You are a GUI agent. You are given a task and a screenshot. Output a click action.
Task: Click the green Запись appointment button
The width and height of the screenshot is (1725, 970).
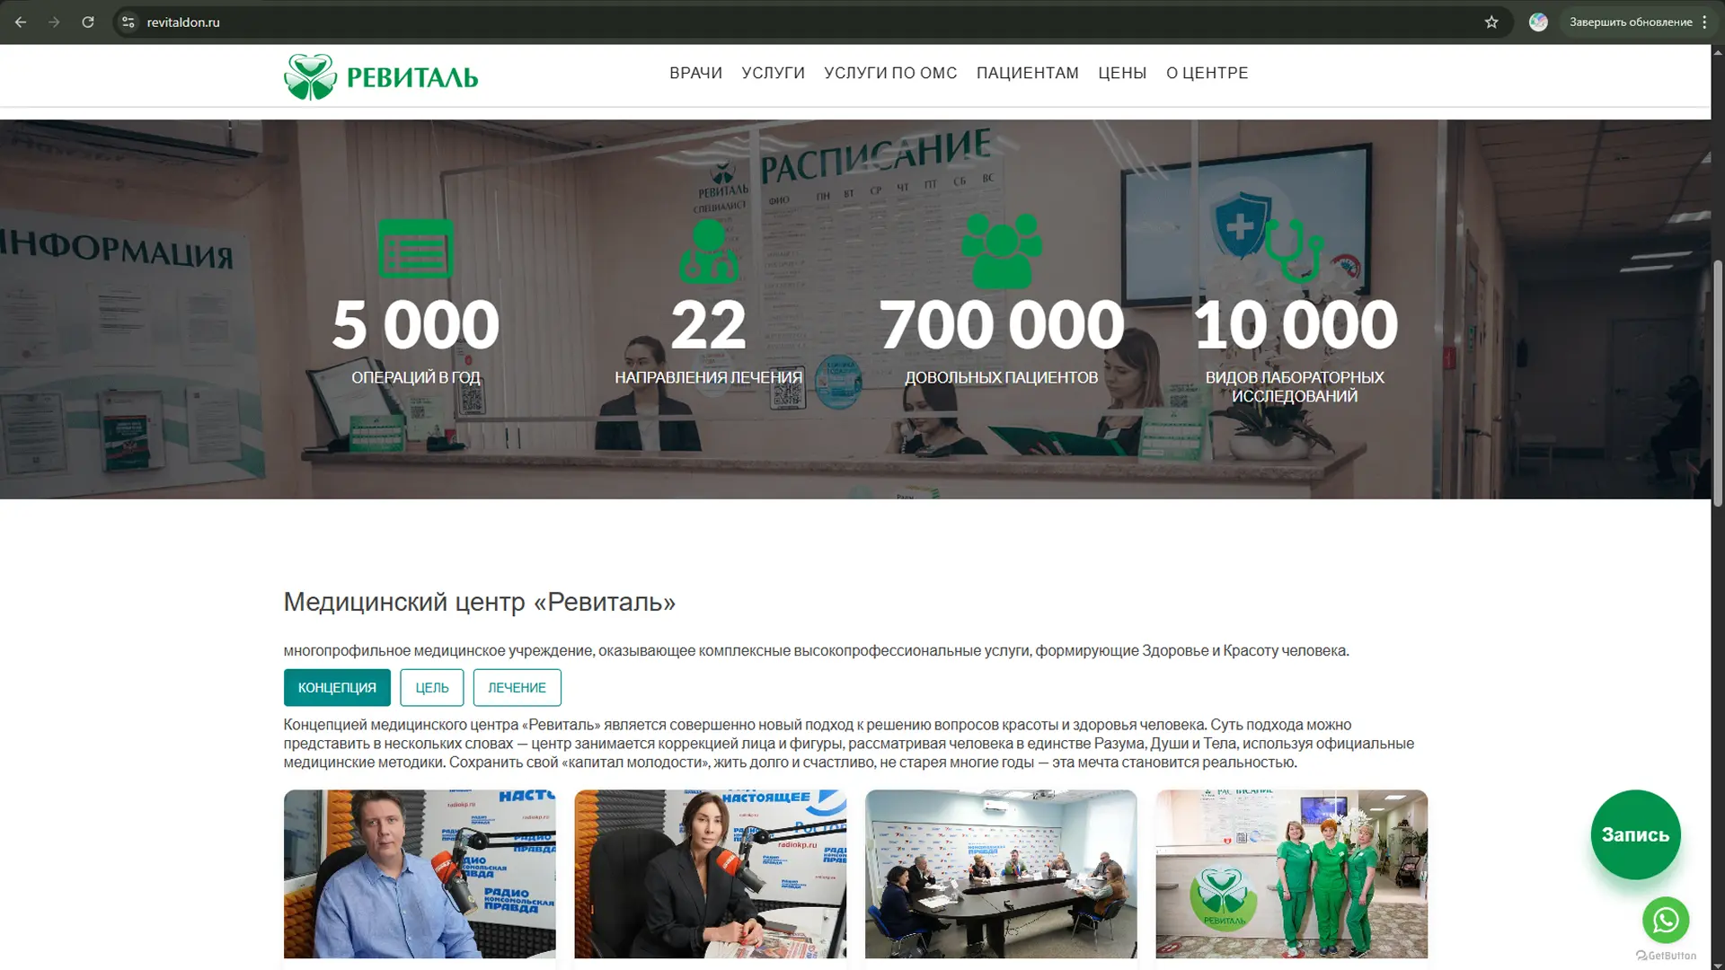click(1635, 834)
